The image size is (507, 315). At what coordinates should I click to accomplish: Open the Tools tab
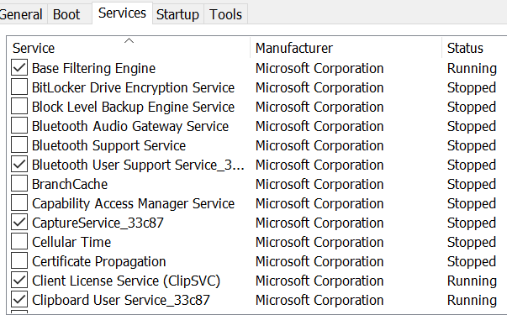(225, 14)
